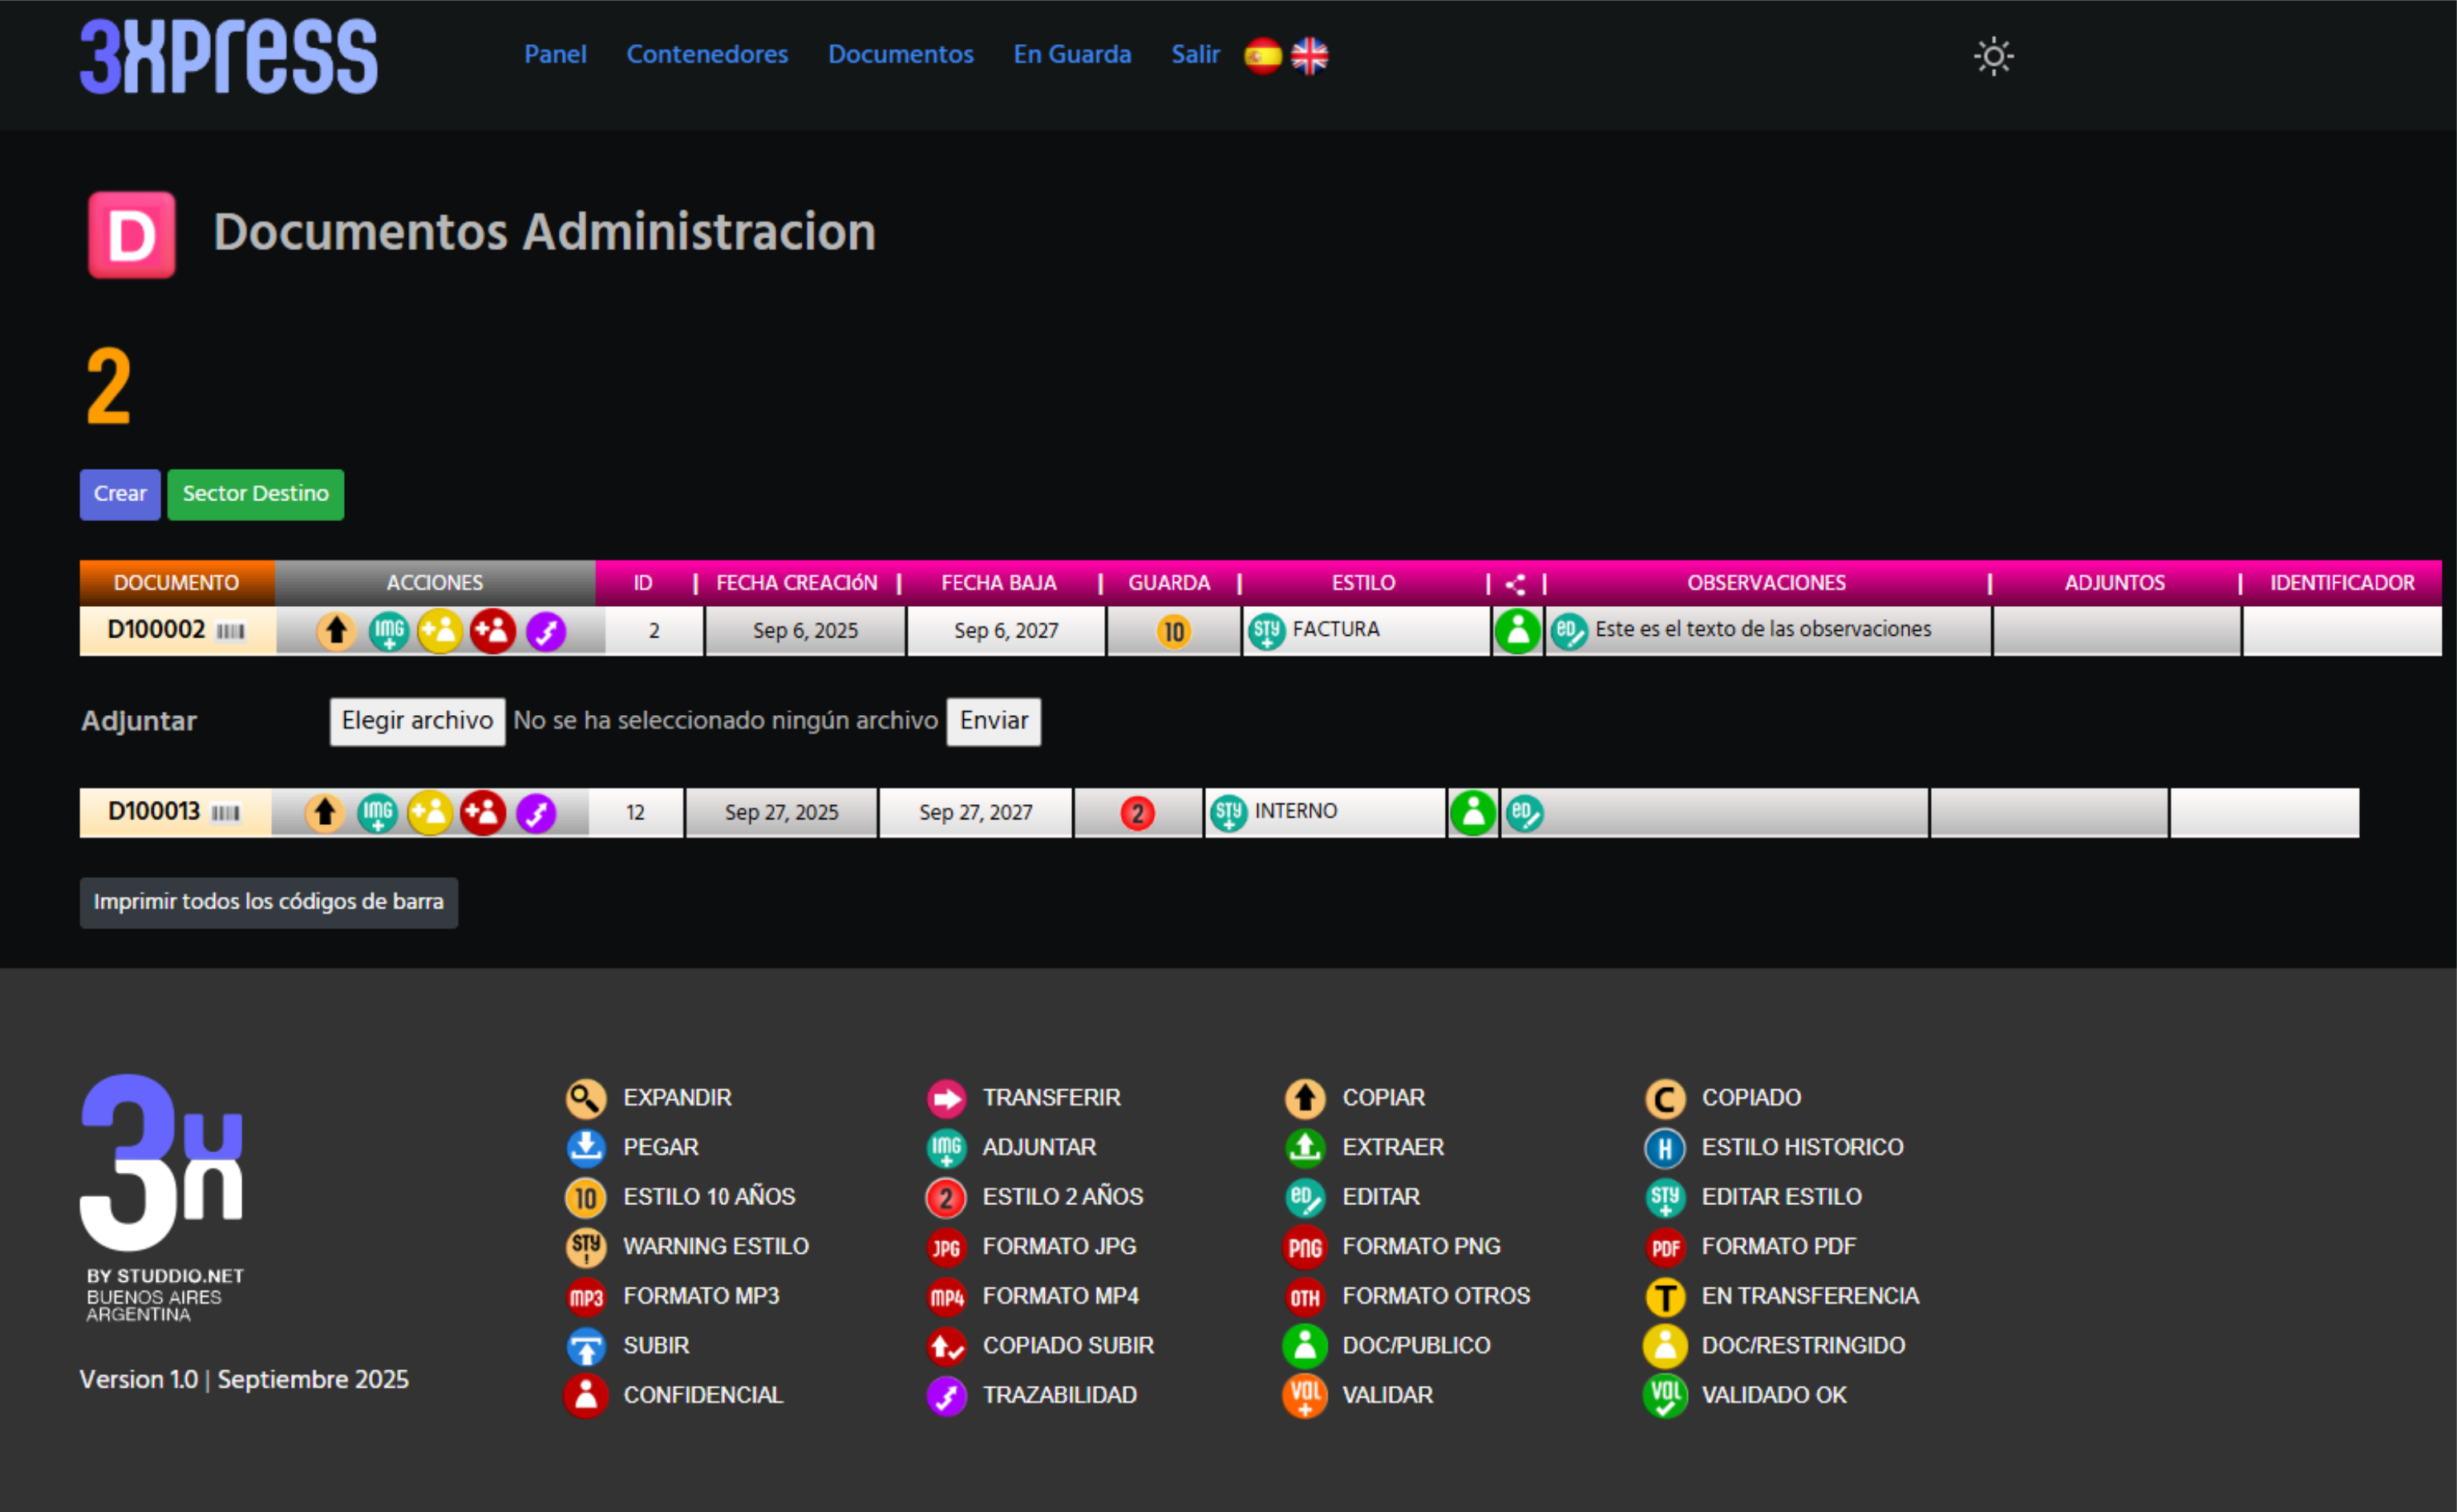
Task: Click barcode icon beside D100002
Action: click(x=231, y=632)
